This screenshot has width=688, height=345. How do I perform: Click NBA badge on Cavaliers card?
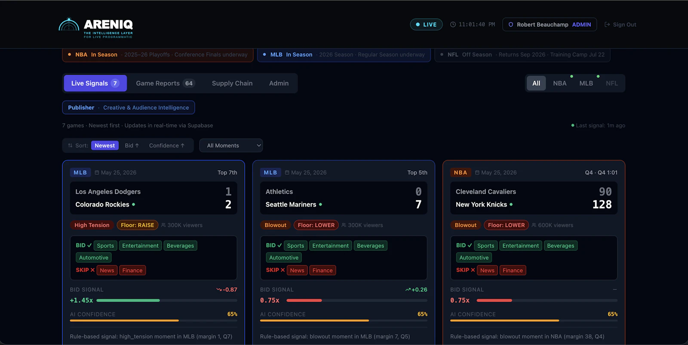[x=461, y=172]
